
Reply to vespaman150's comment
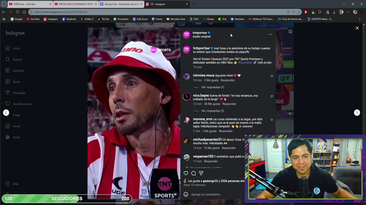(211, 161)
